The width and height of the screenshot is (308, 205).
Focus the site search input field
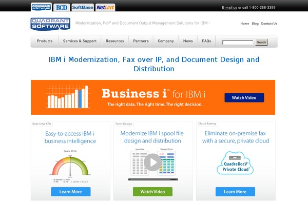pyautogui.click(x=238, y=42)
